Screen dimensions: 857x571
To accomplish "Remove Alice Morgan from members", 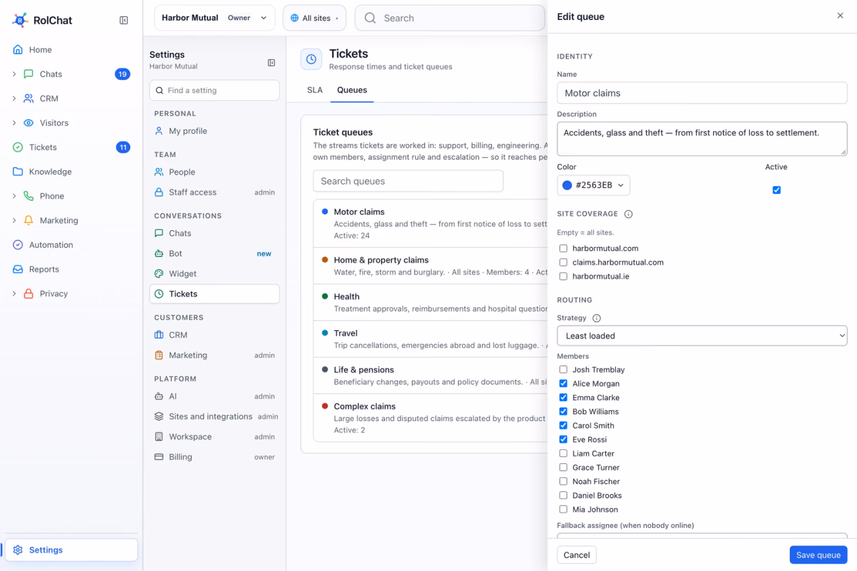I will click(563, 384).
